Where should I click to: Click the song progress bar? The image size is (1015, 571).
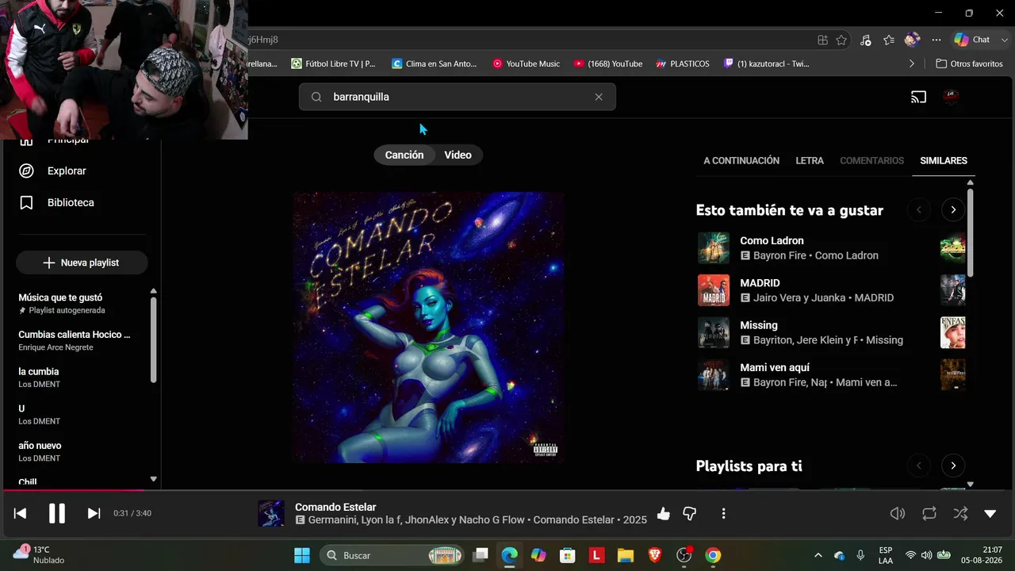point(507,491)
